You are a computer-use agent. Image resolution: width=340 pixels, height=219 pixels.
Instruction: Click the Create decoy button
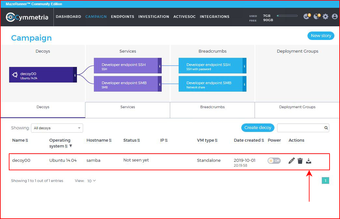click(x=258, y=128)
